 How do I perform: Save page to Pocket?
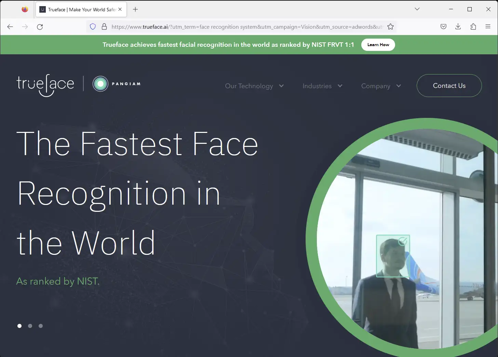[443, 26]
